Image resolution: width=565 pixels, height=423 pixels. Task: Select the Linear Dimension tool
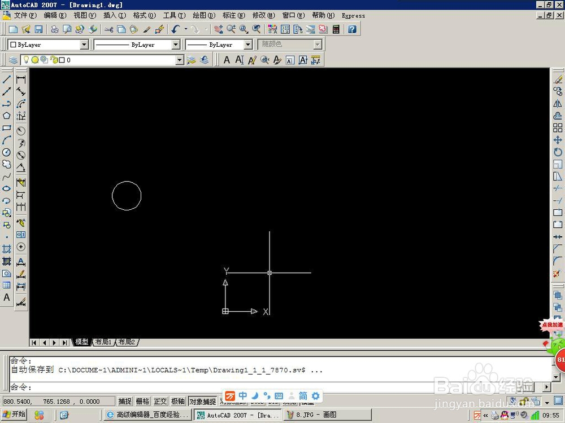[21, 79]
